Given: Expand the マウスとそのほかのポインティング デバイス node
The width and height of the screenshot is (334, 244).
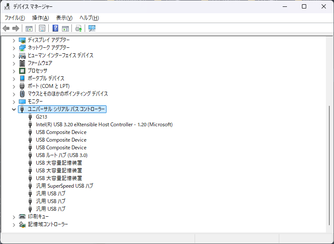Looking at the screenshot, I should point(14,94).
